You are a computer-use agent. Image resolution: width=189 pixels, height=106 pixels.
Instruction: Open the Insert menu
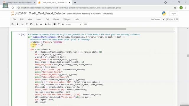[39, 19]
